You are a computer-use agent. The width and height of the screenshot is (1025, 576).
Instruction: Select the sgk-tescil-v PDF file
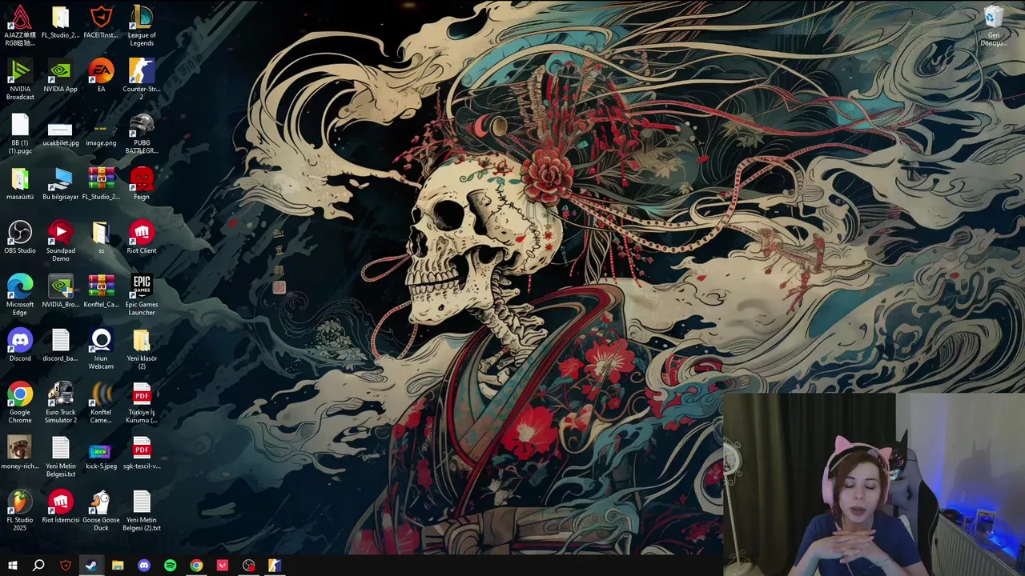(142, 453)
